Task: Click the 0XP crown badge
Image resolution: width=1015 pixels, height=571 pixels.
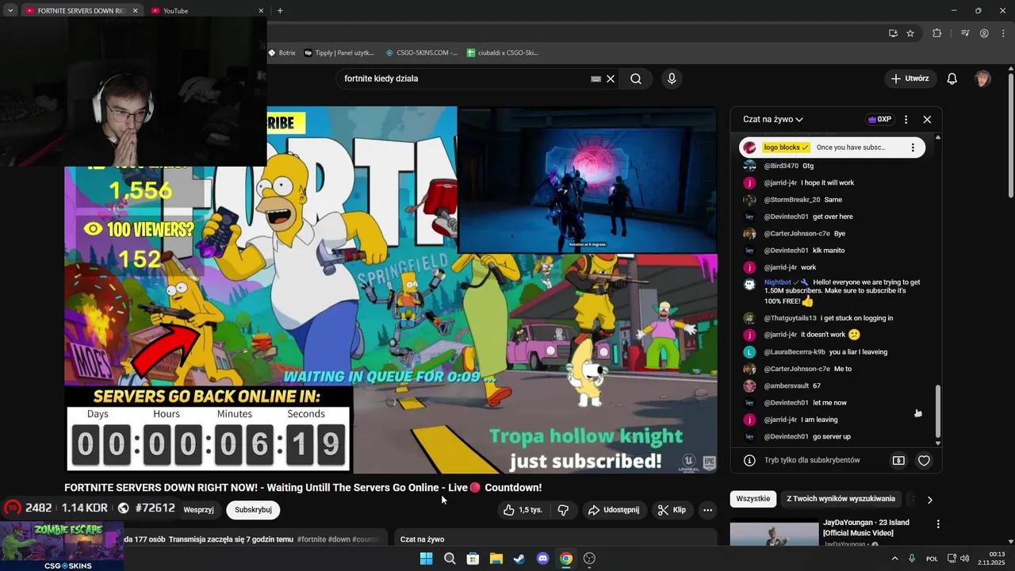Action: point(879,120)
